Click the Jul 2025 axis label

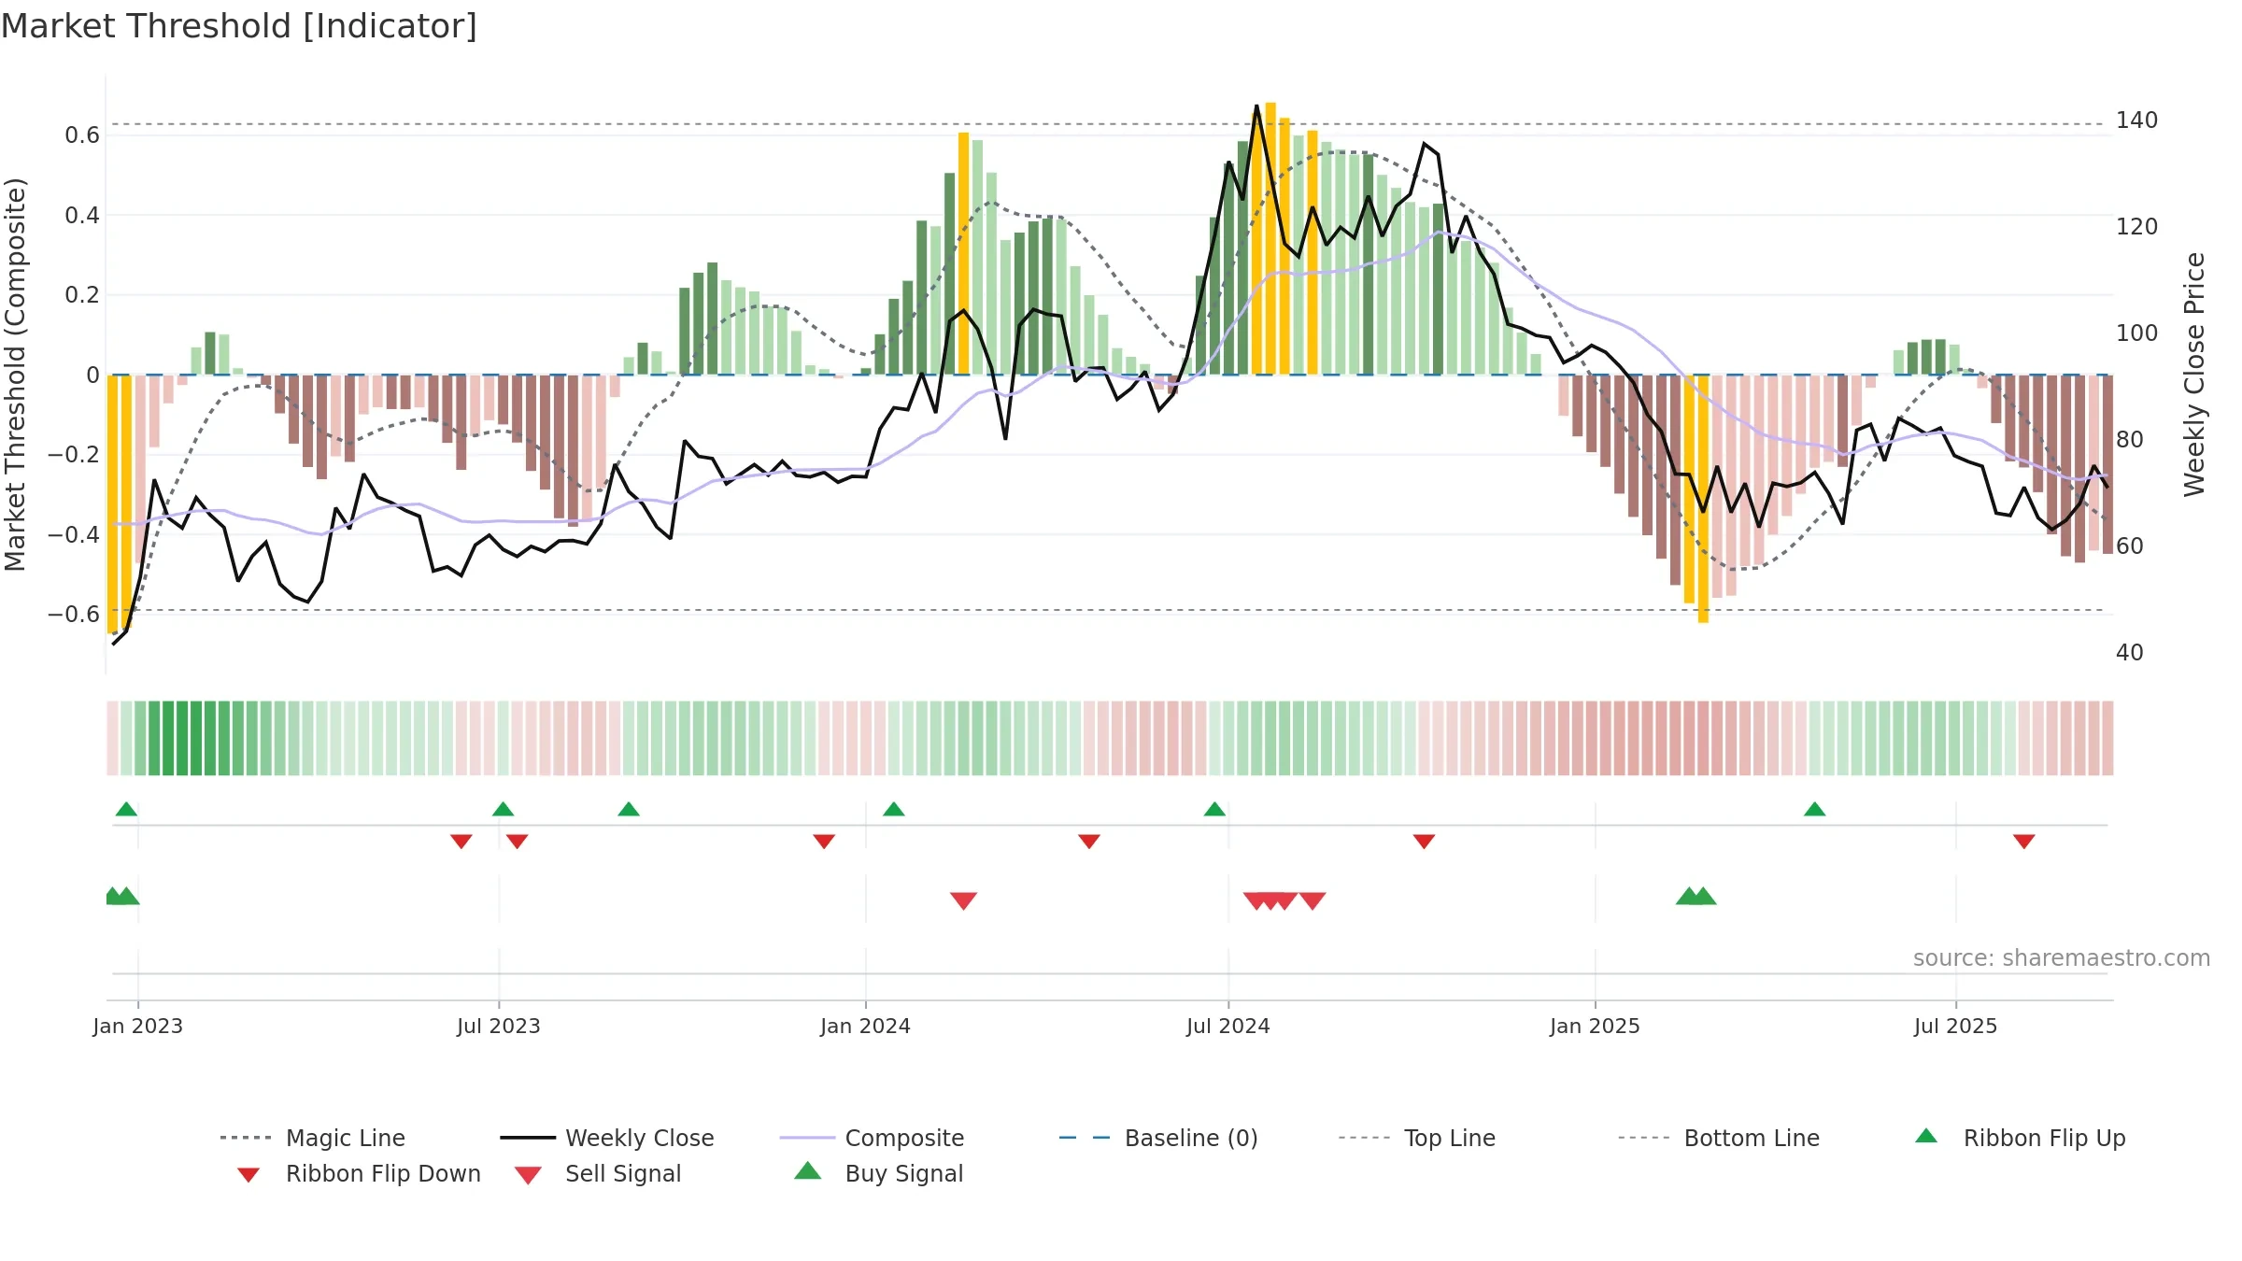tap(1956, 1026)
